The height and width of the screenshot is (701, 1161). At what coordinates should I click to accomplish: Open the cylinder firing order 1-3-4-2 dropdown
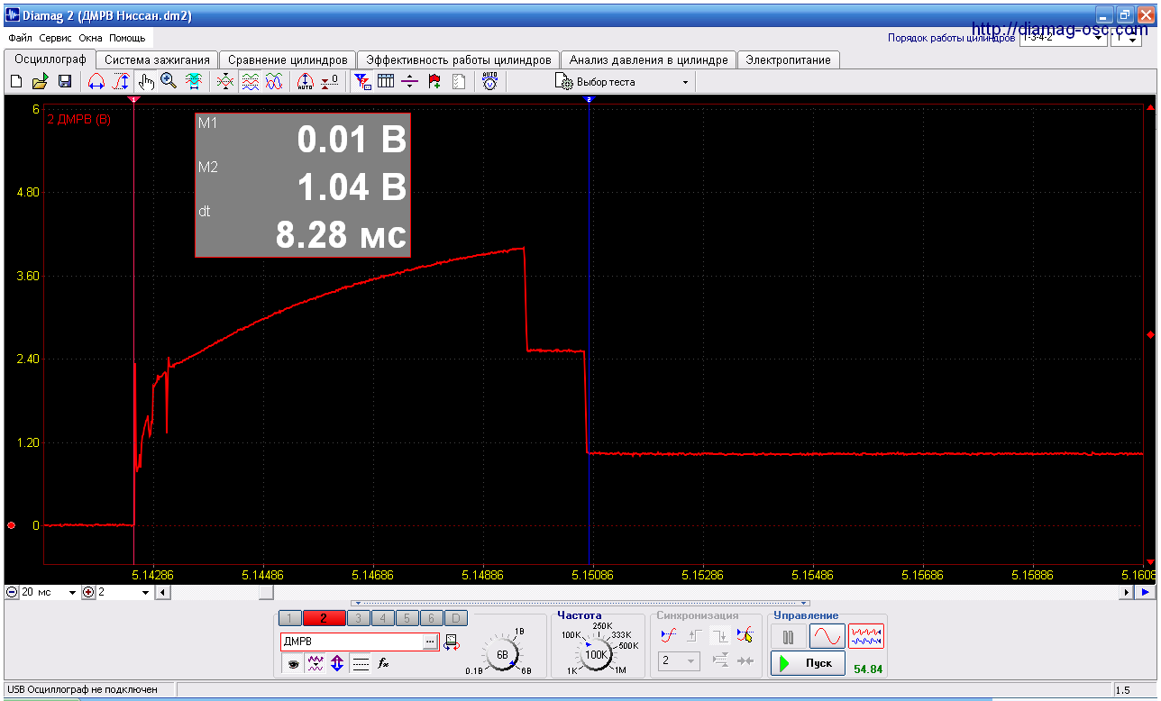point(1062,39)
